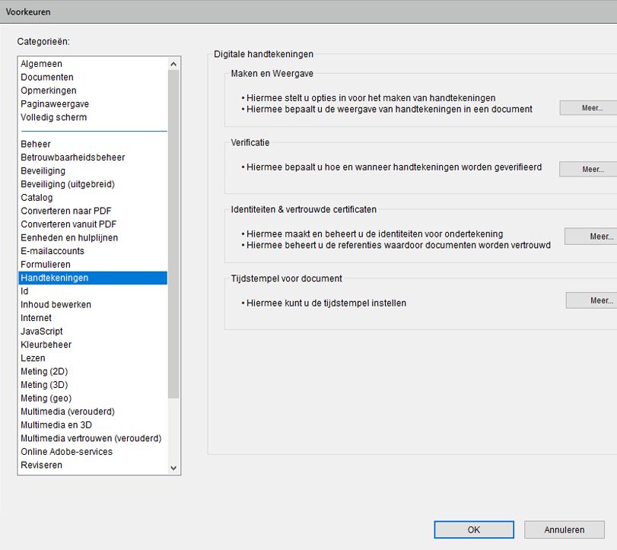Confirm preferences with OK
The image size is (617, 550).
pos(473,529)
